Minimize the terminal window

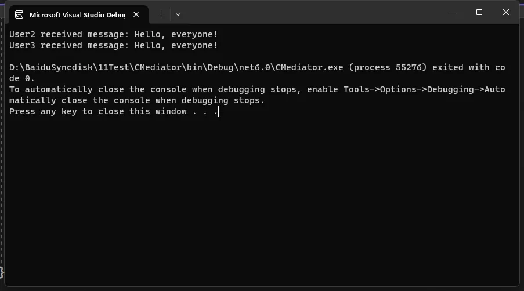453,12
